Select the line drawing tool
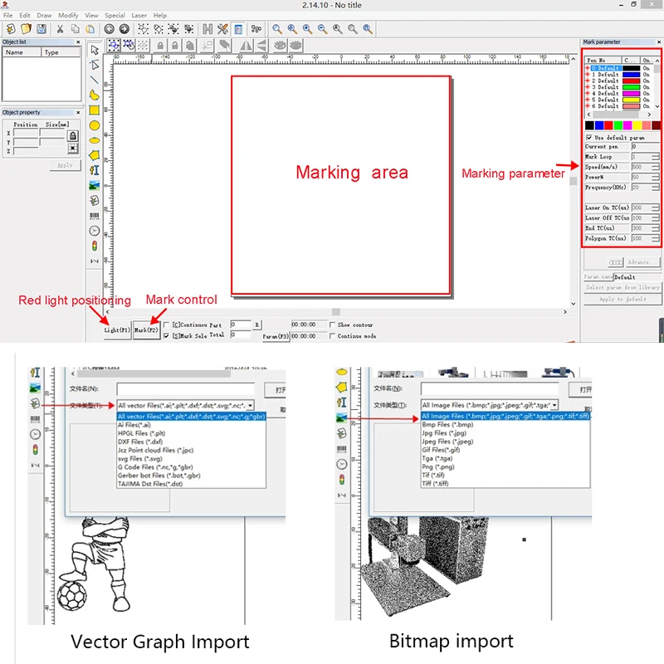 point(95,81)
